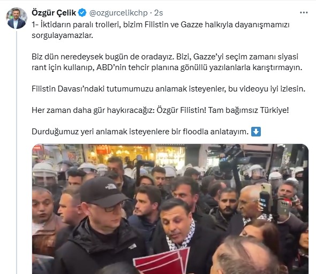Open the three-dot more options menu
Viewport: 316px width, 274px height.
[304, 13]
